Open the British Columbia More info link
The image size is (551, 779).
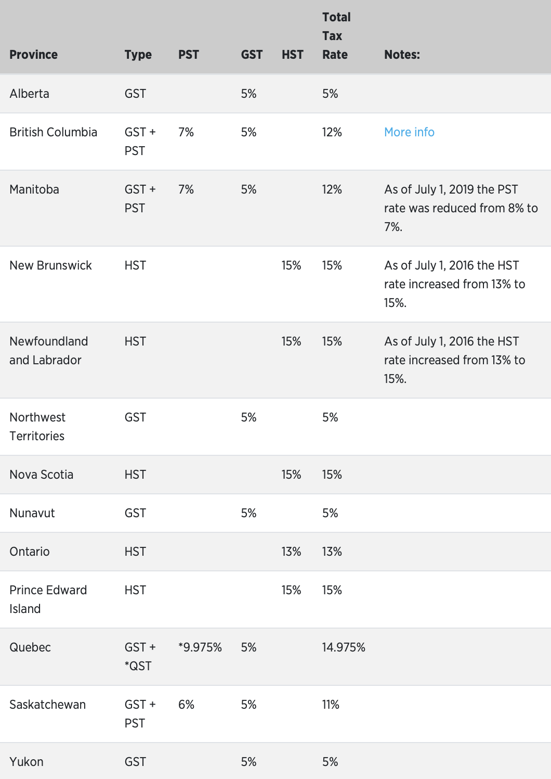point(409,132)
